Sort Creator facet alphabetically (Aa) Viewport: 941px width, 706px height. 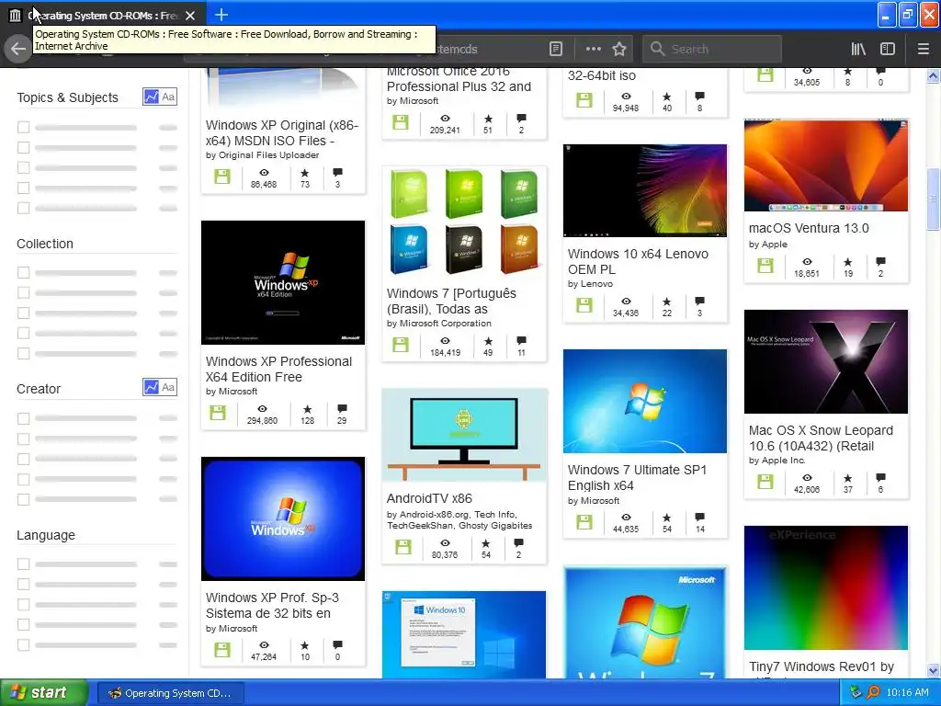169,387
